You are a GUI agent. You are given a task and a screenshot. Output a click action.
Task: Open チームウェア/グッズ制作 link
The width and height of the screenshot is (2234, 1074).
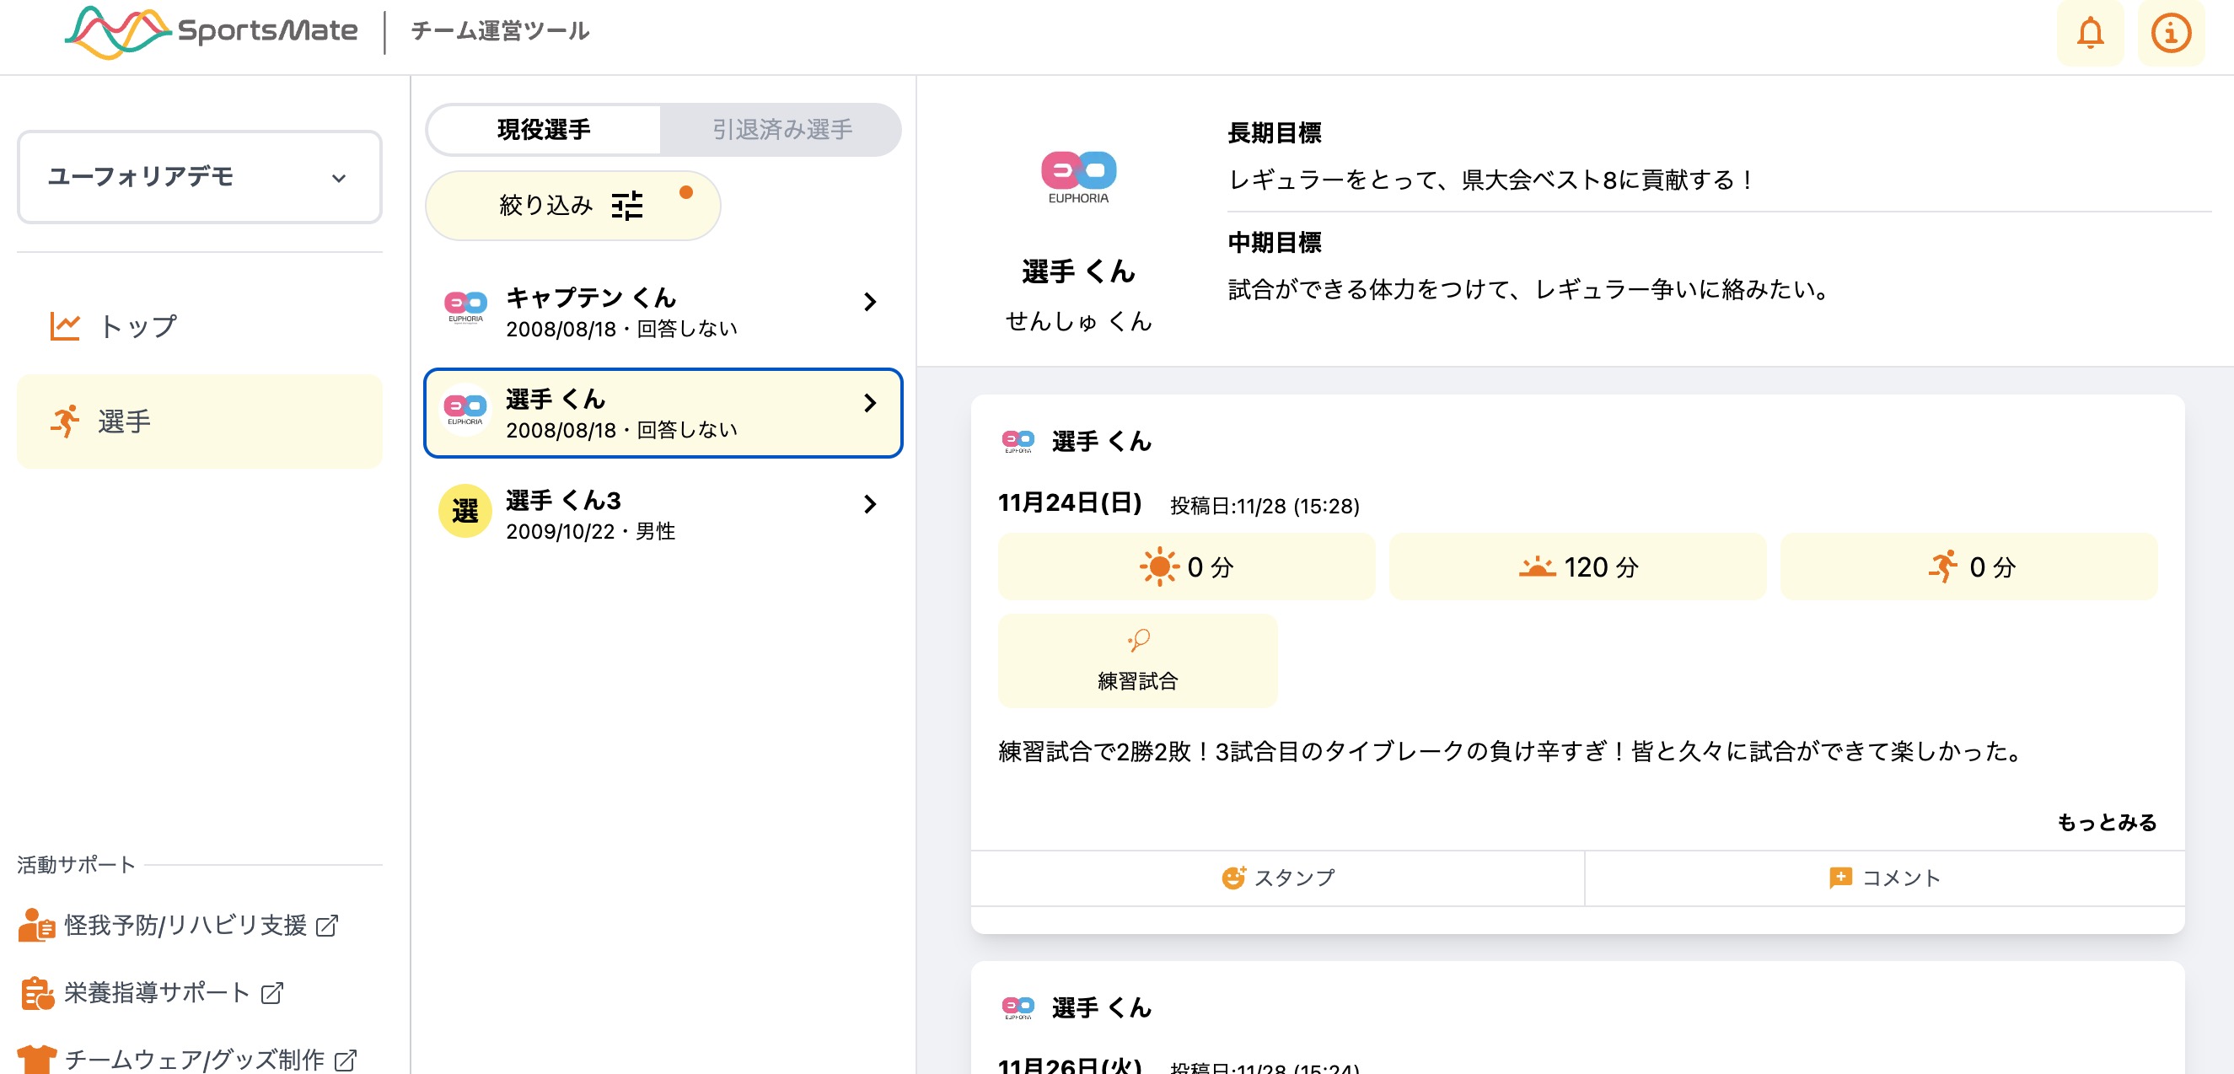(187, 1060)
